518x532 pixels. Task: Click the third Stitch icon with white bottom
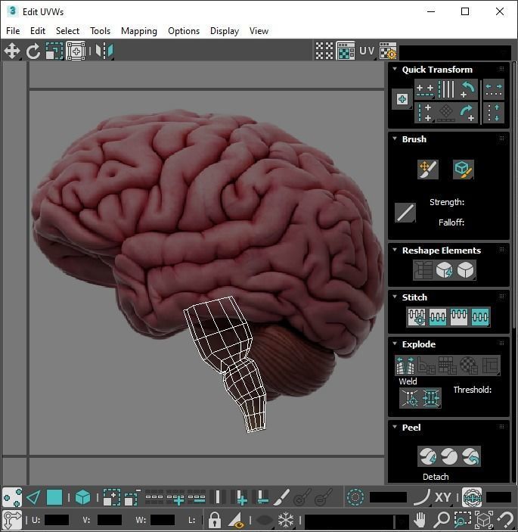pos(459,317)
